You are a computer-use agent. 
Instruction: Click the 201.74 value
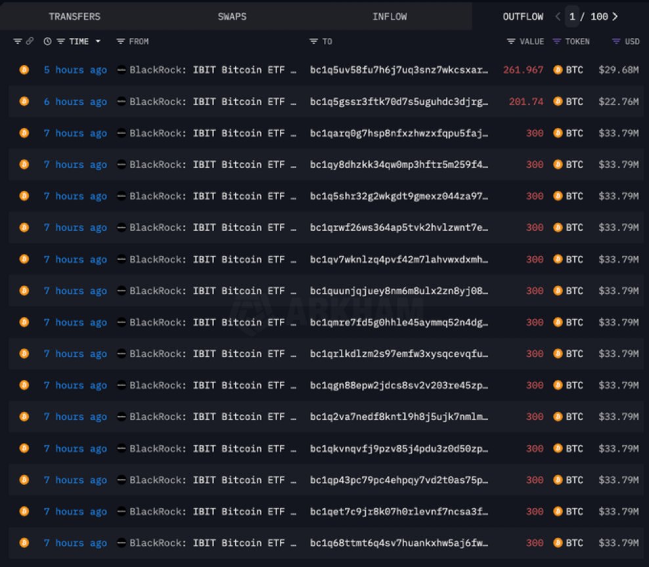tap(526, 102)
